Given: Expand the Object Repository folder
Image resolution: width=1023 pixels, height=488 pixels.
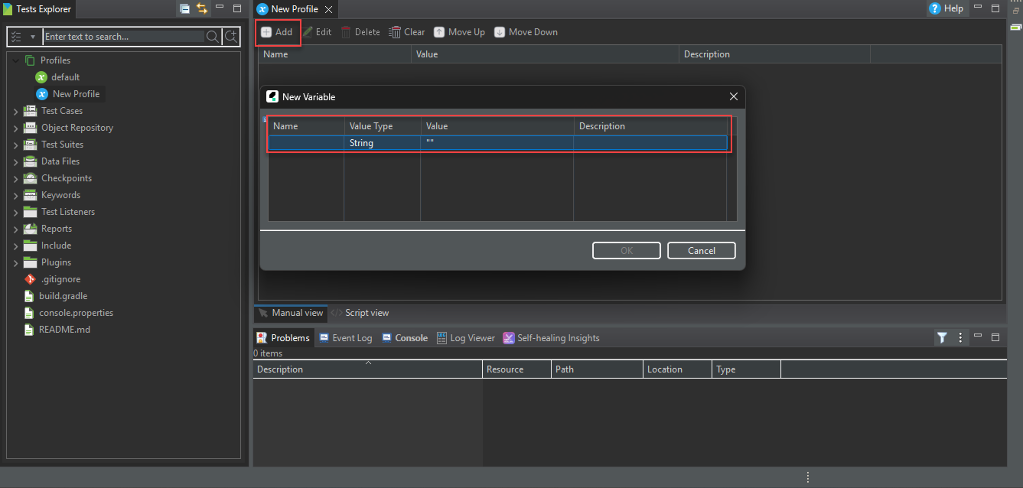Looking at the screenshot, I should 16,128.
